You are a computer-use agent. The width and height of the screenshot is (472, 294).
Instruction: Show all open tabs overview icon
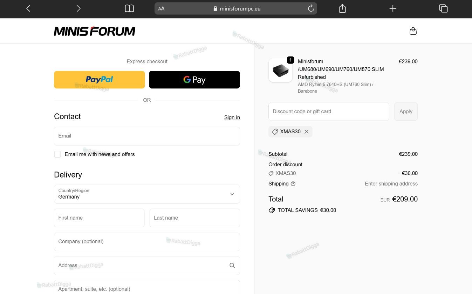pyautogui.click(x=443, y=8)
